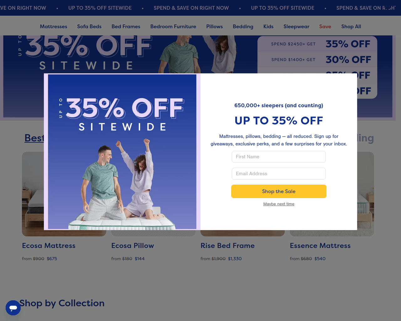Click the 35% off sitewide popup image
401x321 pixels.
[x=122, y=152]
